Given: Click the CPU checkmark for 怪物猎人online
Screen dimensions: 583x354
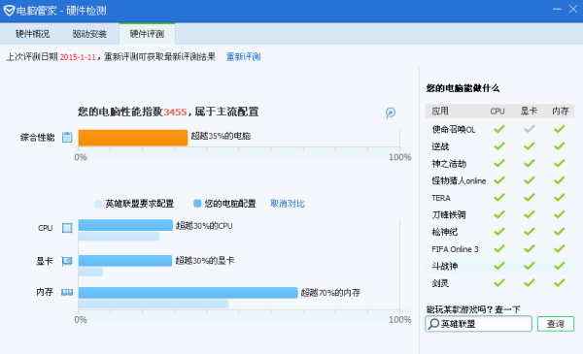Looking at the screenshot, I should pyautogui.click(x=499, y=180).
